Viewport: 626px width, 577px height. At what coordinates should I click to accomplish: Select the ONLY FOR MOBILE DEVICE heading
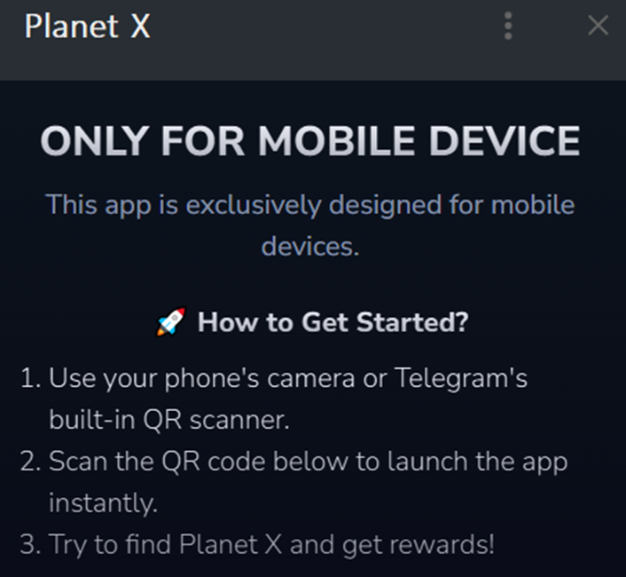(x=310, y=141)
